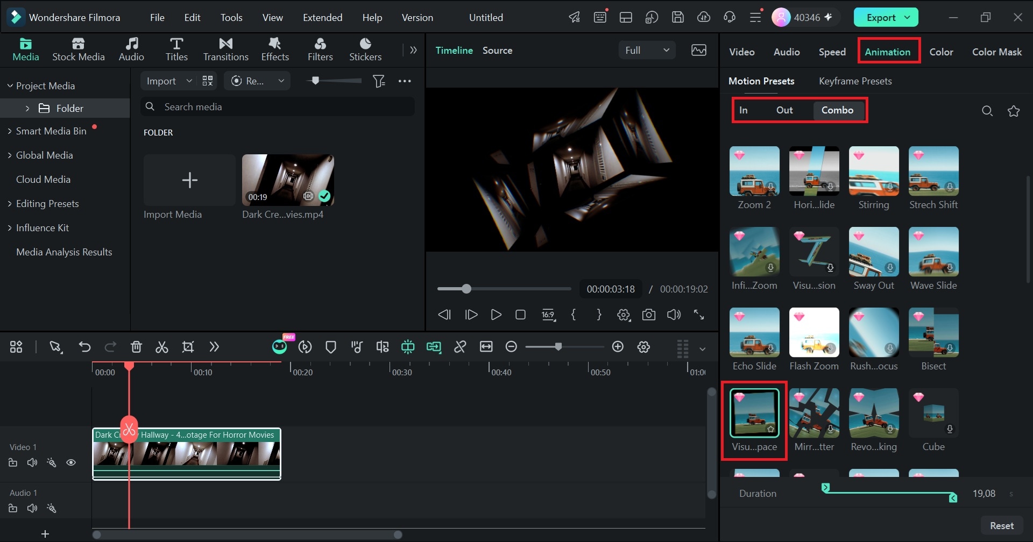This screenshot has height=542, width=1033.
Task: Click the crop tool in timeline toolbar
Action: point(188,347)
